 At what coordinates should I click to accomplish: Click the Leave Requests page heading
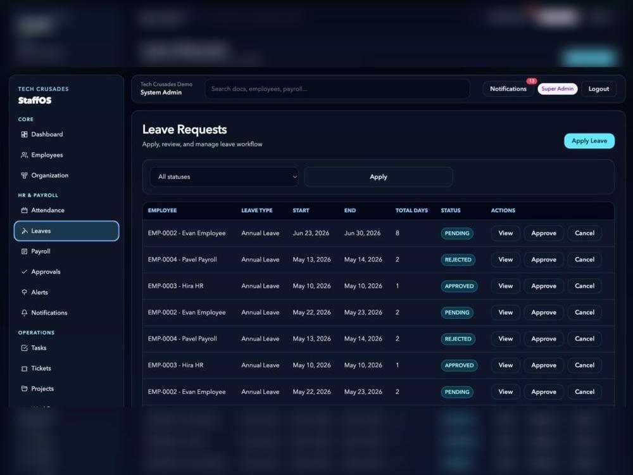point(184,129)
